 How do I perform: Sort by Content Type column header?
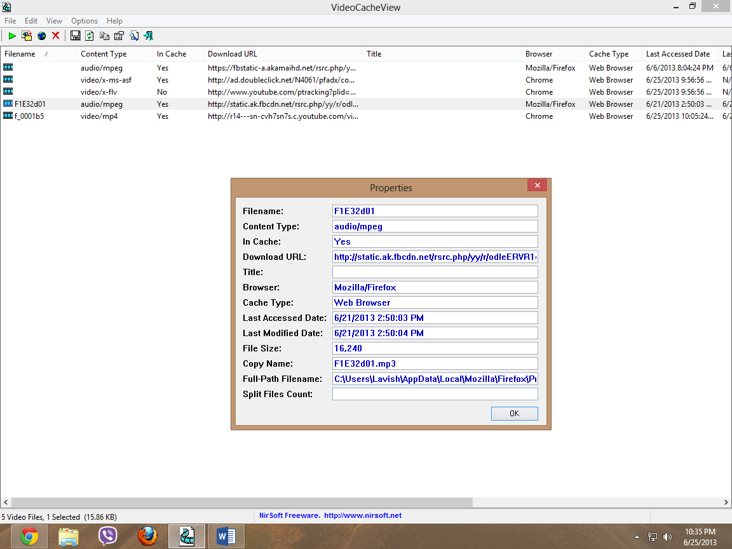(114, 53)
